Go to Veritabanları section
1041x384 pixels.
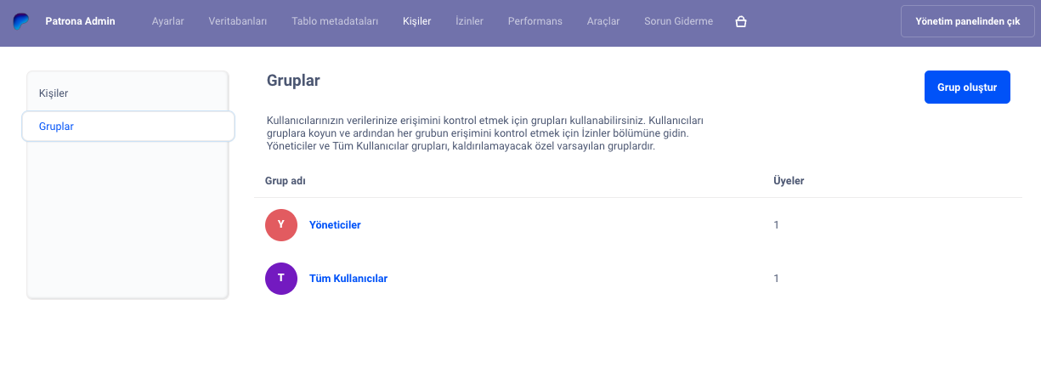237,21
